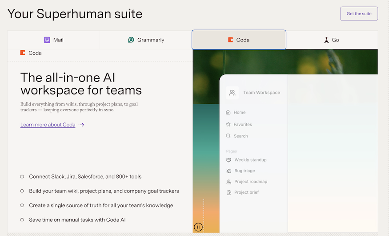The width and height of the screenshot is (389, 236).
Task: Click the Connect Slack, Jira, Salesforce bullet
Action: [x=85, y=177]
